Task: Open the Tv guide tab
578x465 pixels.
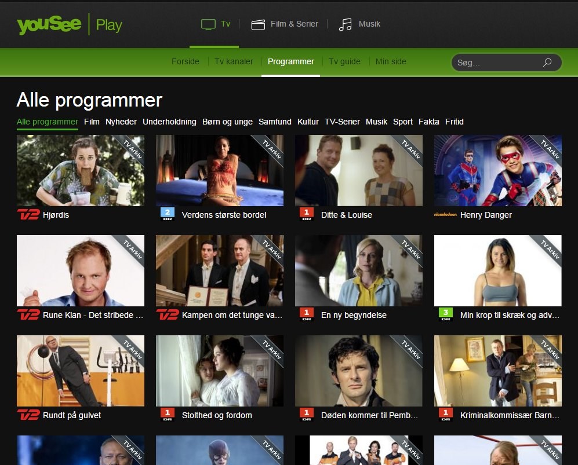Action: pyautogui.click(x=345, y=61)
